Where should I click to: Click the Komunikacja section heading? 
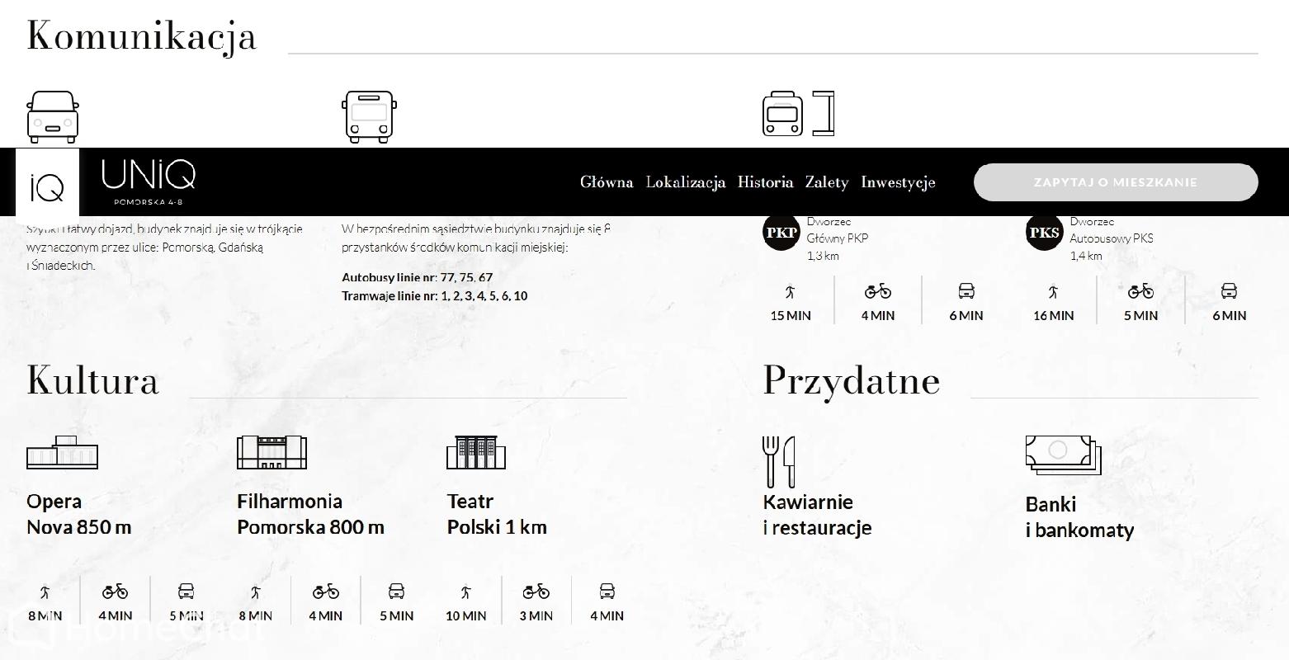pos(141,37)
